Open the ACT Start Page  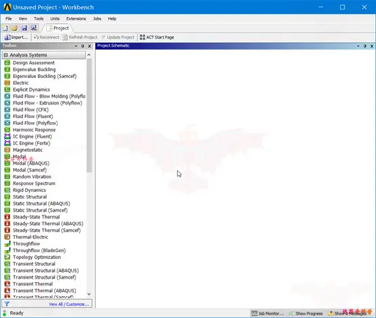tap(157, 37)
